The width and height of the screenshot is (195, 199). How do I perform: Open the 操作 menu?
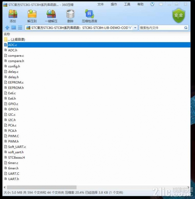tap(114, 4)
